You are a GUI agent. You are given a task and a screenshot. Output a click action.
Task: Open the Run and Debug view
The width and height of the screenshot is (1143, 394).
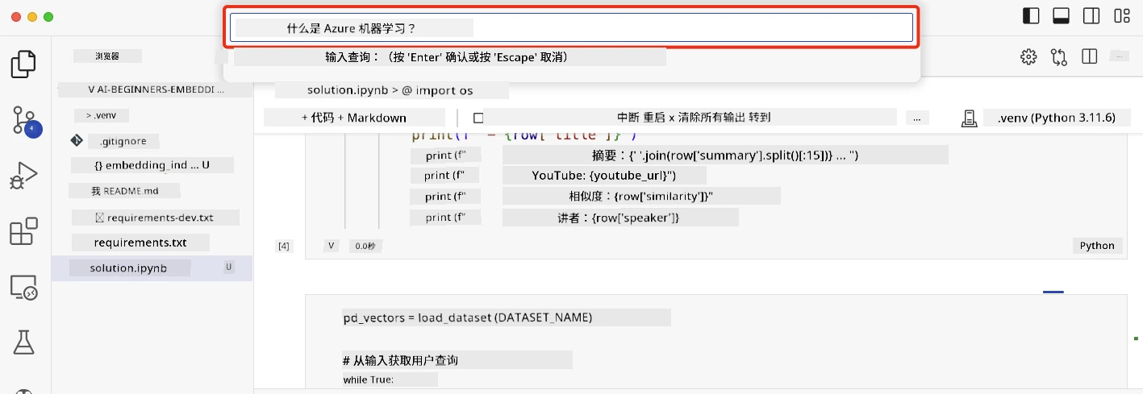[23, 176]
